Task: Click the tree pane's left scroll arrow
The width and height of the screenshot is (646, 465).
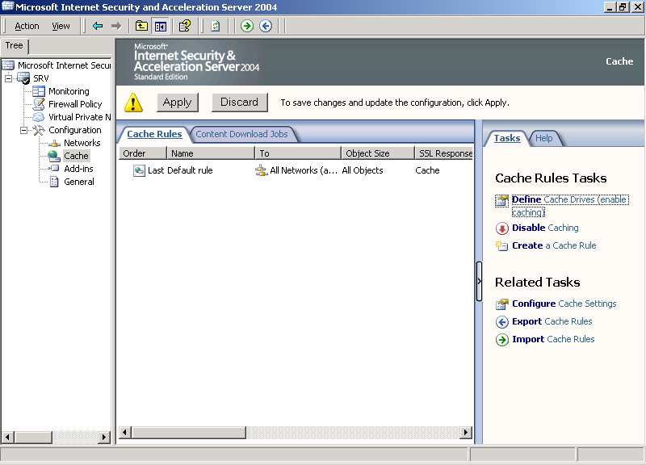Action: pyautogui.click(x=8, y=437)
